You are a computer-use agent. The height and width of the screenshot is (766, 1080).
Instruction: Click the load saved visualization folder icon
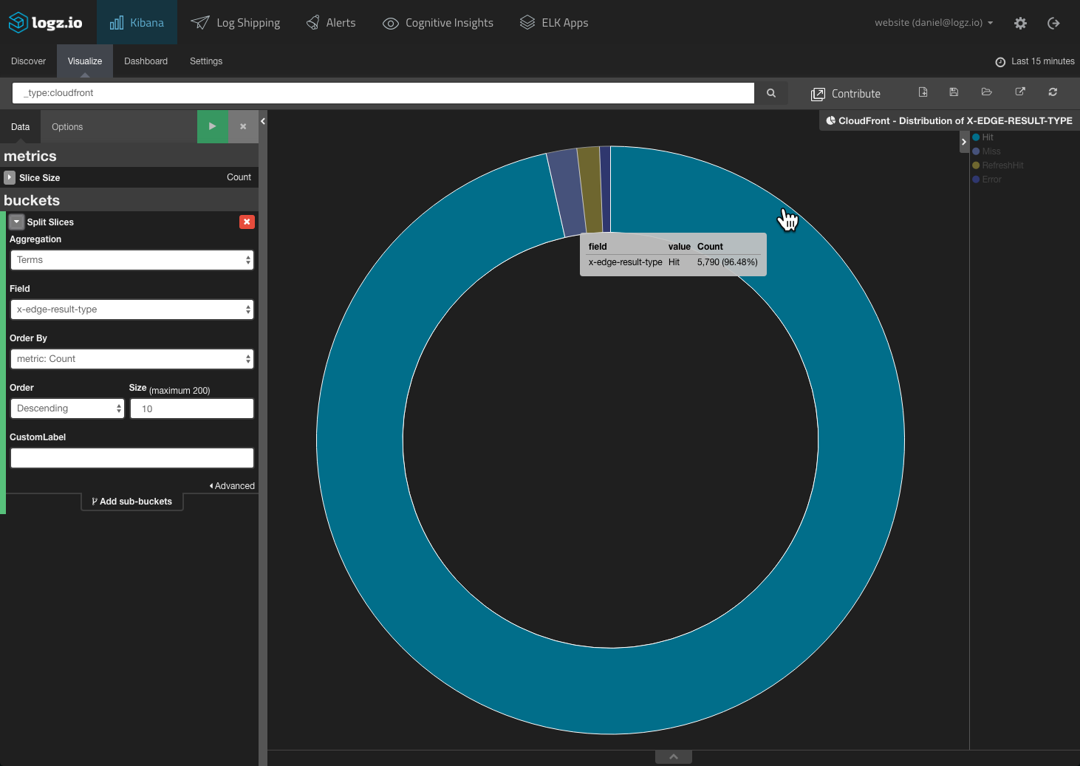click(986, 92)
